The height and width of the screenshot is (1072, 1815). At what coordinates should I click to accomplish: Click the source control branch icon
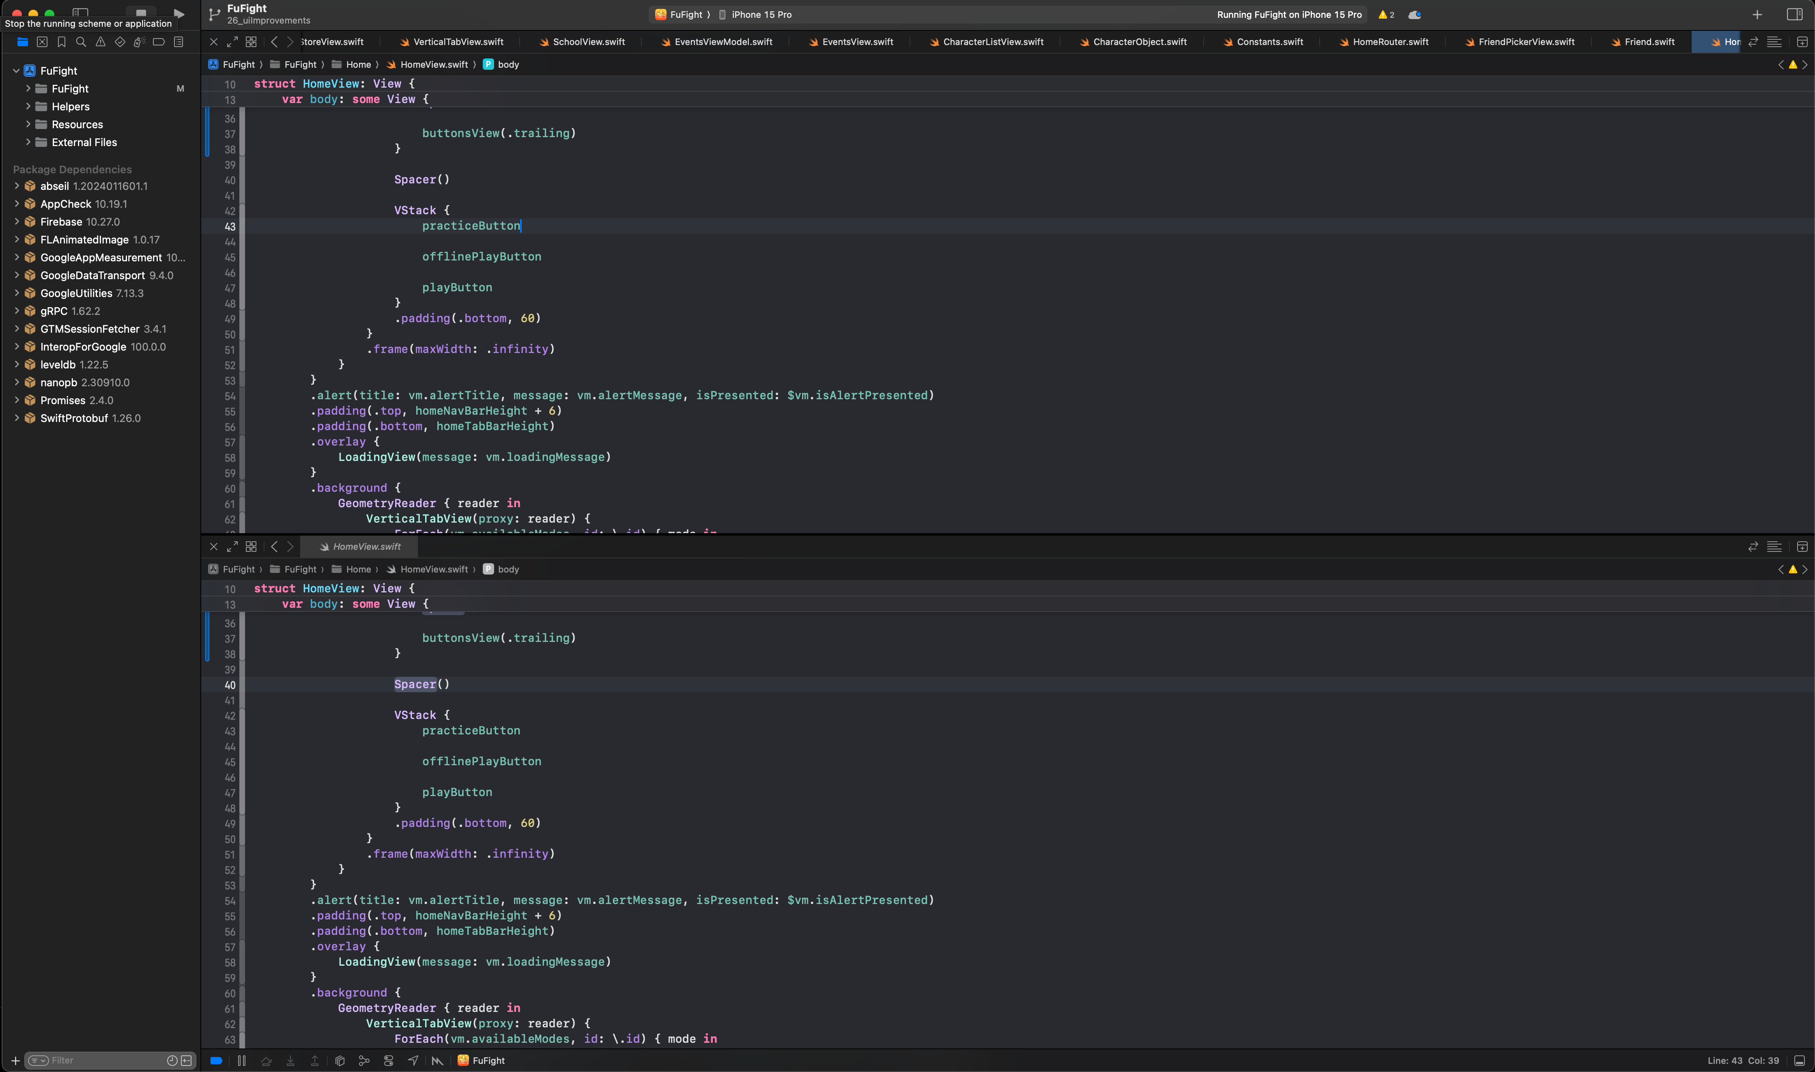pos(215,15)
